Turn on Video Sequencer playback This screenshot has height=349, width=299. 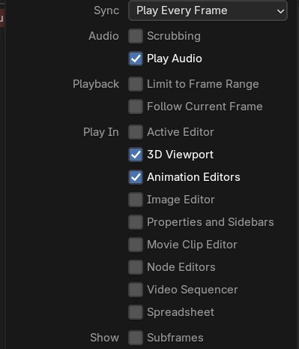(x=136, y=290)
